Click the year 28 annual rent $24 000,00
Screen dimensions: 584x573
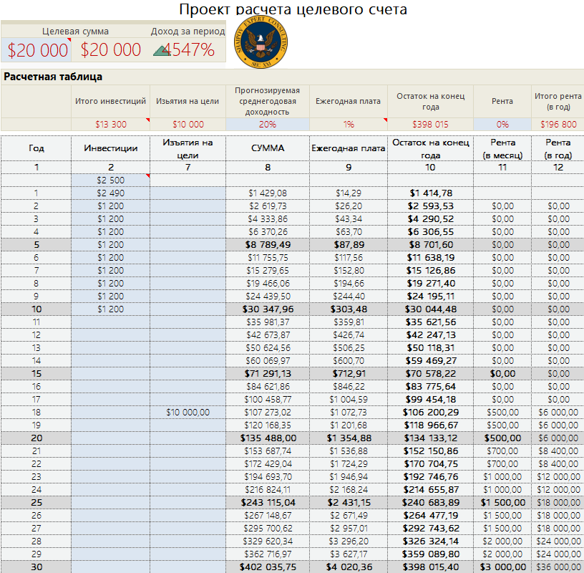coord(558,541)
